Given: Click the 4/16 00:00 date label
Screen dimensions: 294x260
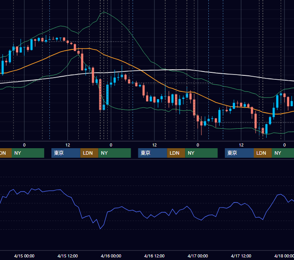Looking at the screenshot, I should [x=111, y=256].
